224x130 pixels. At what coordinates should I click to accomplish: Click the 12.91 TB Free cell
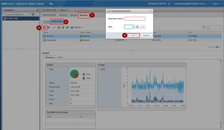click(192, 40)
